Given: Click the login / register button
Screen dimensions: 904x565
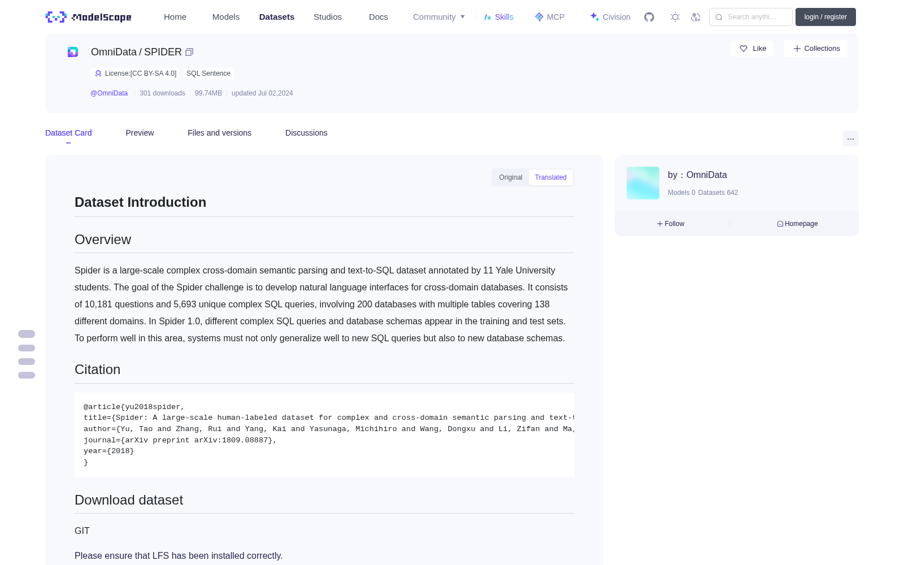Looking at the screenshot, I should pyautogui.click(x=825, y=17).
